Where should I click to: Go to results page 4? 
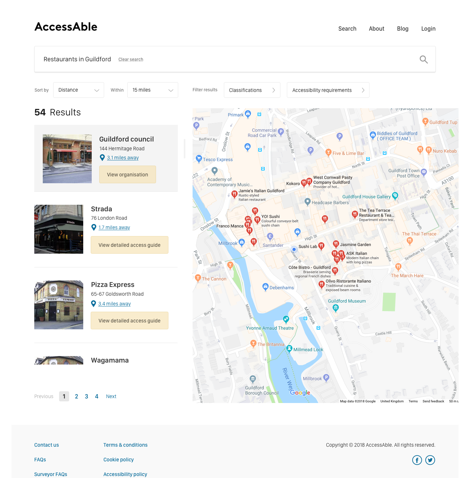(x=97, y=396)
